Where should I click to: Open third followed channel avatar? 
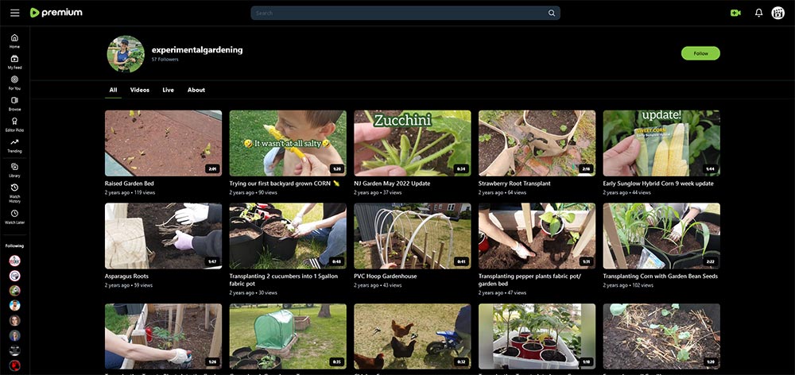pos(14,290)
